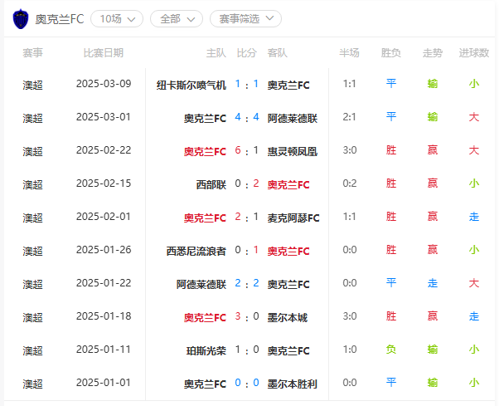499x406 pixels.
Task: Click the 半场 column header
Action: coord(349,53)
